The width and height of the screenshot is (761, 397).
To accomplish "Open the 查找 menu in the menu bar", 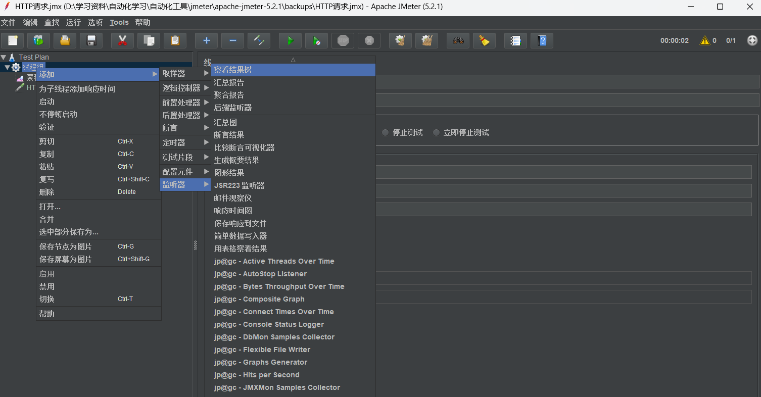I will (52, 22).
